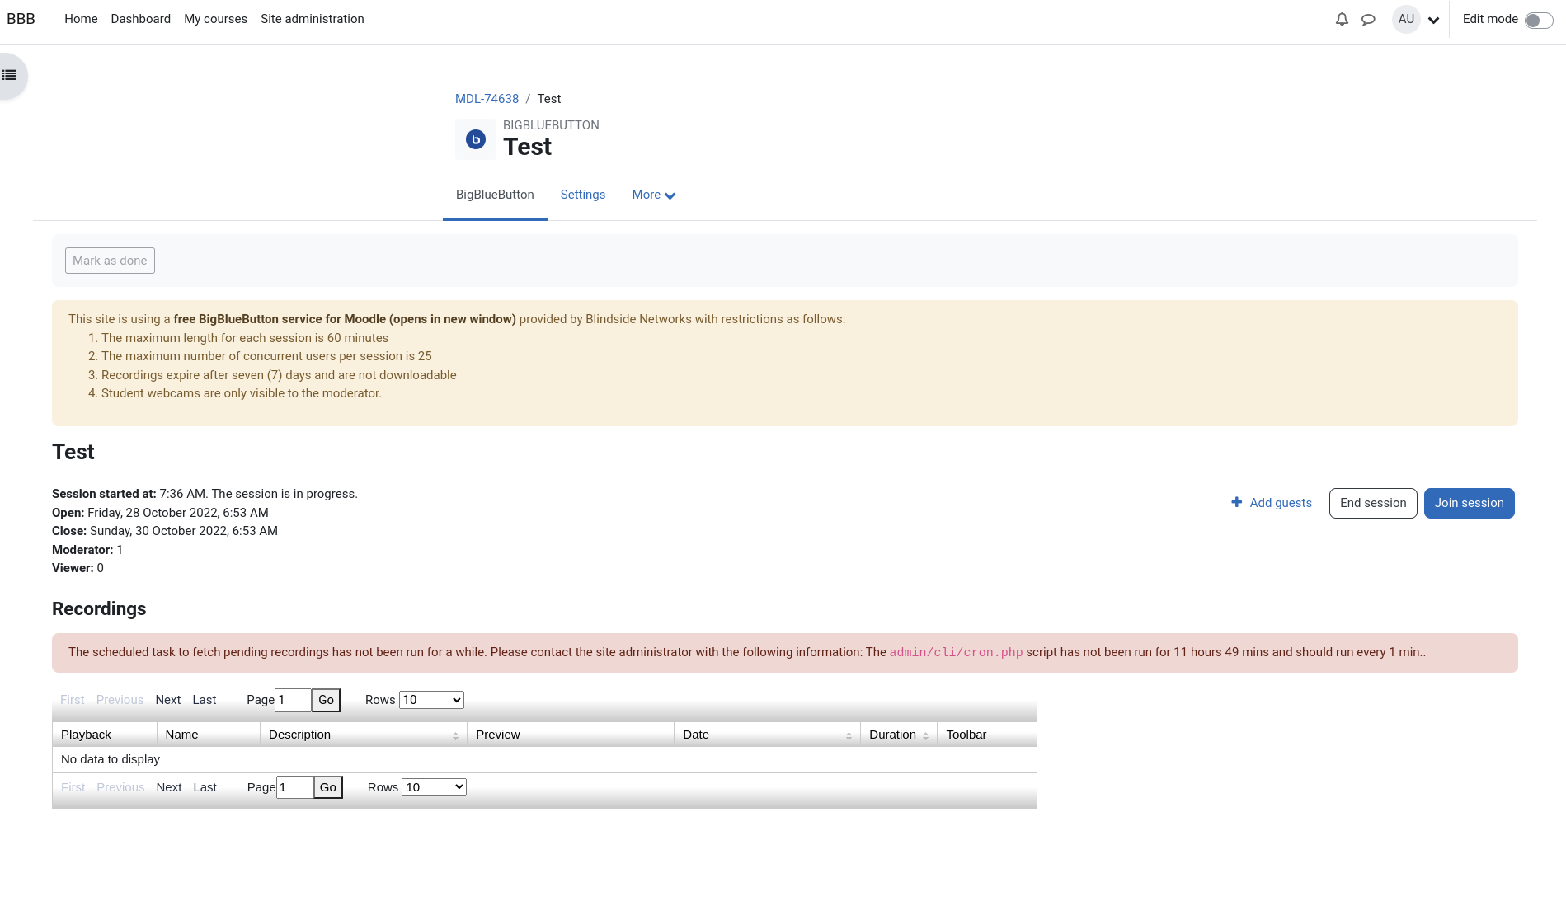The image size is (1566, 906).
Task: Click the Preview column header
Action: [x=570, y=735]
